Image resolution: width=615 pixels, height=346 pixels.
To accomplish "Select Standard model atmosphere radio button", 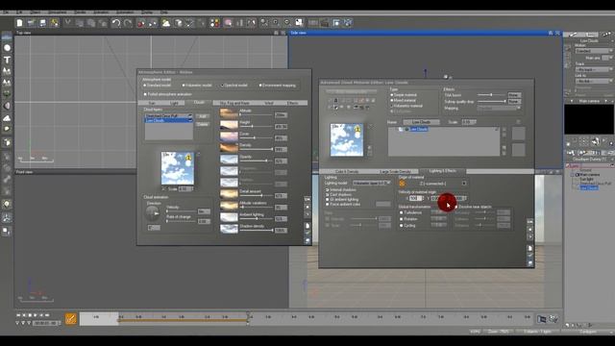I will [x=145, y=86].
